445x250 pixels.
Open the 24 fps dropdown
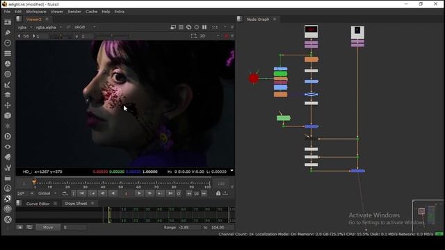tap(25, 194)
